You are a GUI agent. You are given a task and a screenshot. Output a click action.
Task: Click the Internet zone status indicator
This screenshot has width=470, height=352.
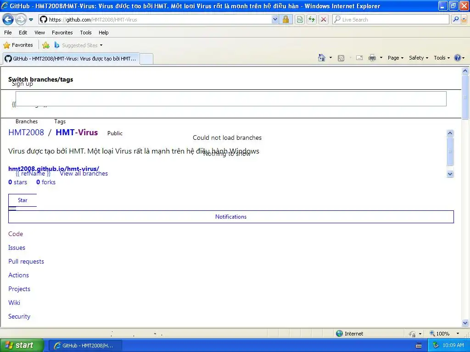point(349,334)
